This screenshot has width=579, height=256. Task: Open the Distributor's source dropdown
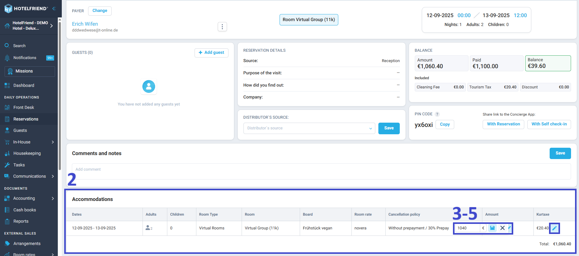tap(309, 128)
